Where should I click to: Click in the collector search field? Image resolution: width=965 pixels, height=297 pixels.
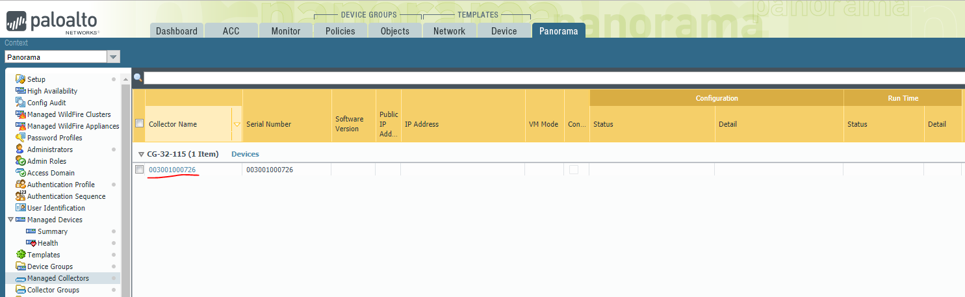[554, 78]
